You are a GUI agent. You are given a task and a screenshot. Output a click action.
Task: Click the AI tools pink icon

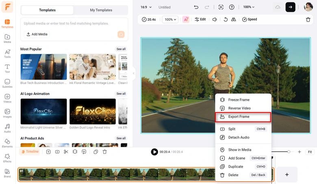(186, 19)
